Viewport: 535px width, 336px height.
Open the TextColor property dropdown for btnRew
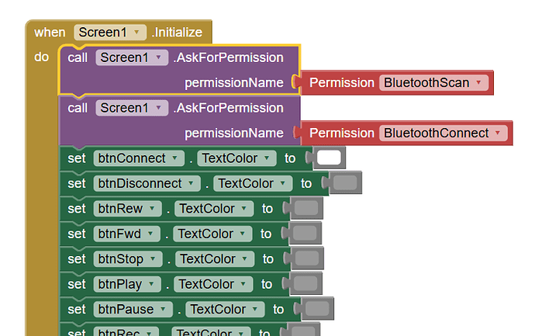214,208
